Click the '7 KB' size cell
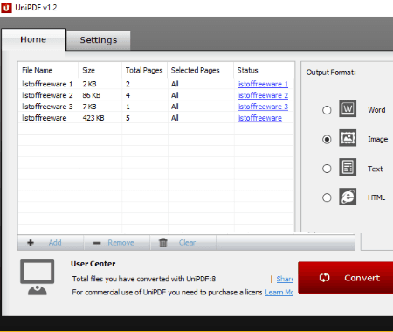Viewport: 393px width, 332px height. pyautogui.click(x=89, y=107)
